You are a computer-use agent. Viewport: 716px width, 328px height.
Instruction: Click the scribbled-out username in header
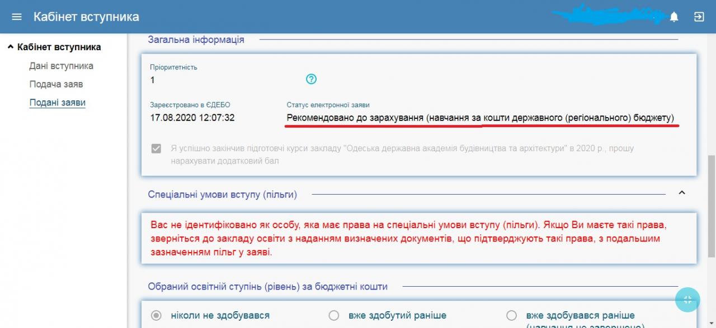click(607, 16)
